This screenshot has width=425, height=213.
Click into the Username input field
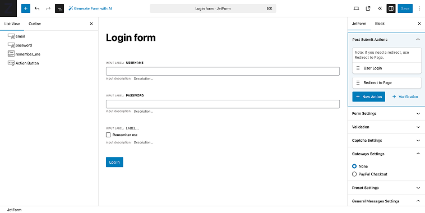223,71
